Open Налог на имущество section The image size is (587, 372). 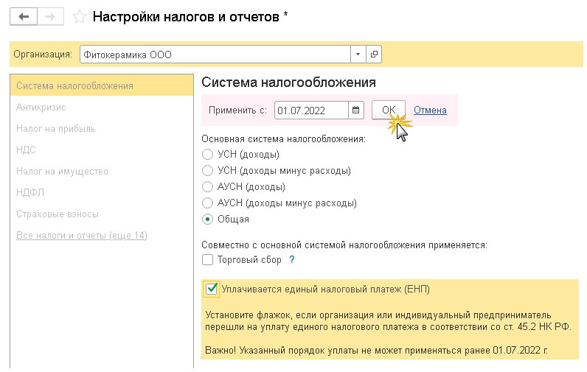62,171
